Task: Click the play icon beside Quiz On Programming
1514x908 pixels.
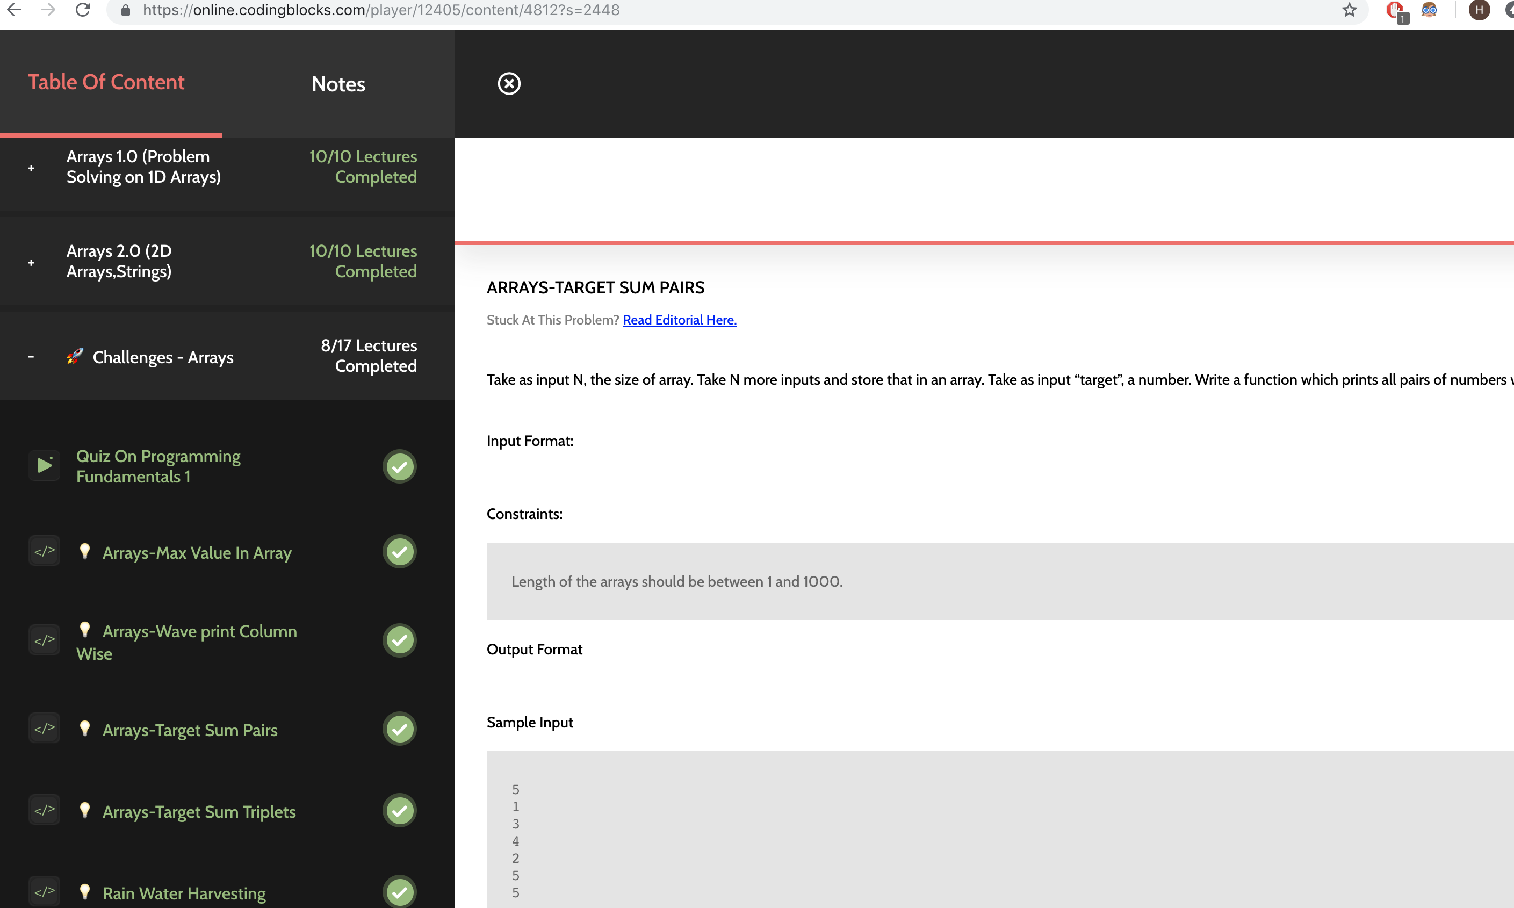Action: (x=44, y=466)
